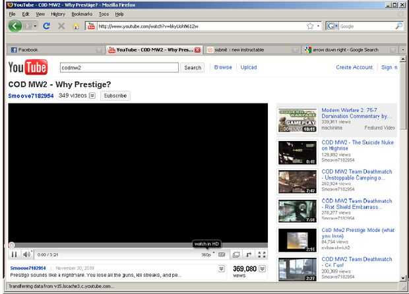The image size is (409, 294).
Task: Open Unstoppable Camping video thumbnail
Action: tap(298, 182)
